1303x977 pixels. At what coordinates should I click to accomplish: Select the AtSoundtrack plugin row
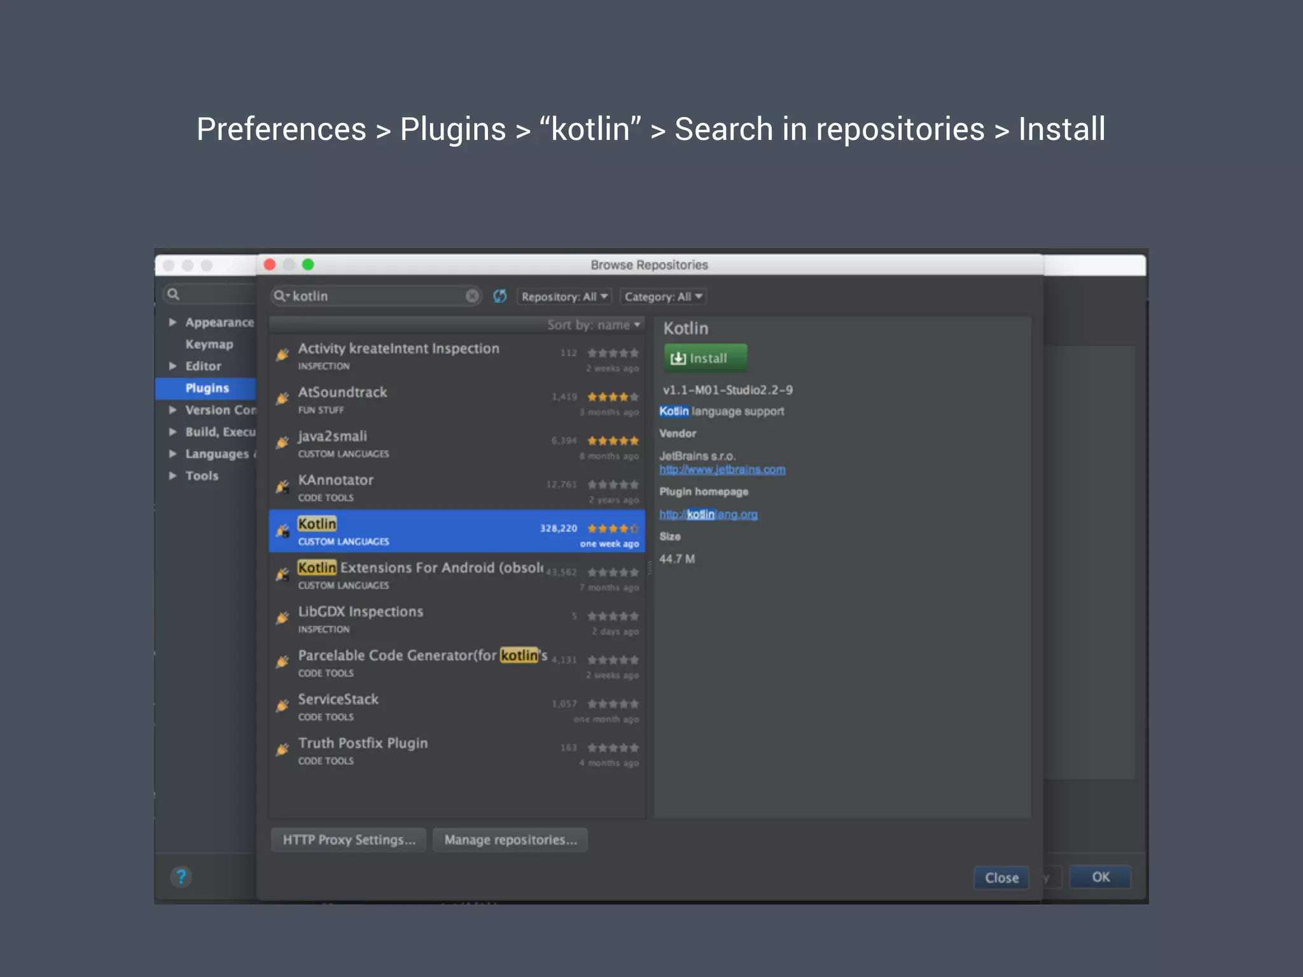point(457,400)
